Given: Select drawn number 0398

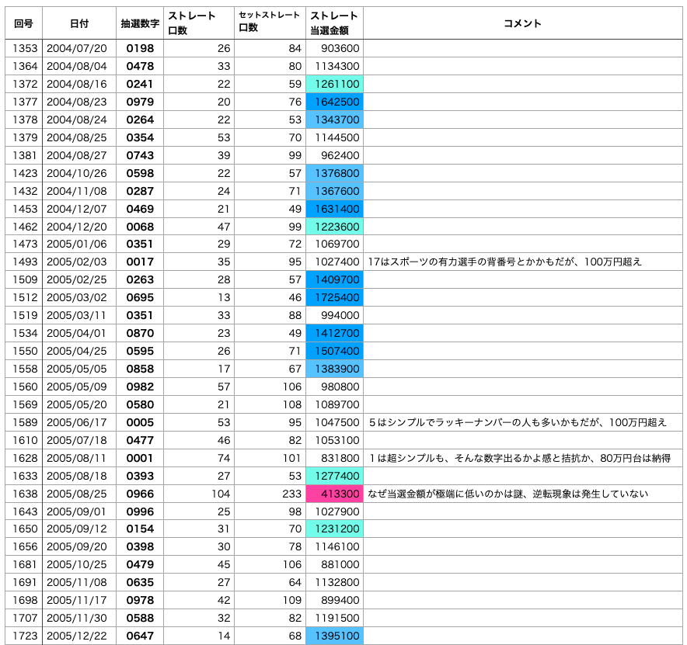Looking at the screenshot, I should pyautogui.click(x=140, y=546).
